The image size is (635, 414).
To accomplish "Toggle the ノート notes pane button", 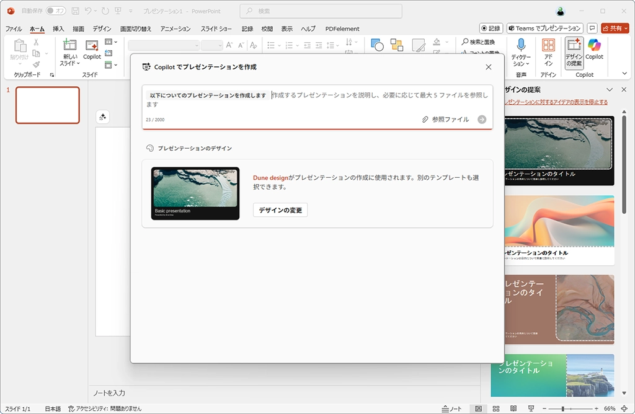I will coord(452,409).
